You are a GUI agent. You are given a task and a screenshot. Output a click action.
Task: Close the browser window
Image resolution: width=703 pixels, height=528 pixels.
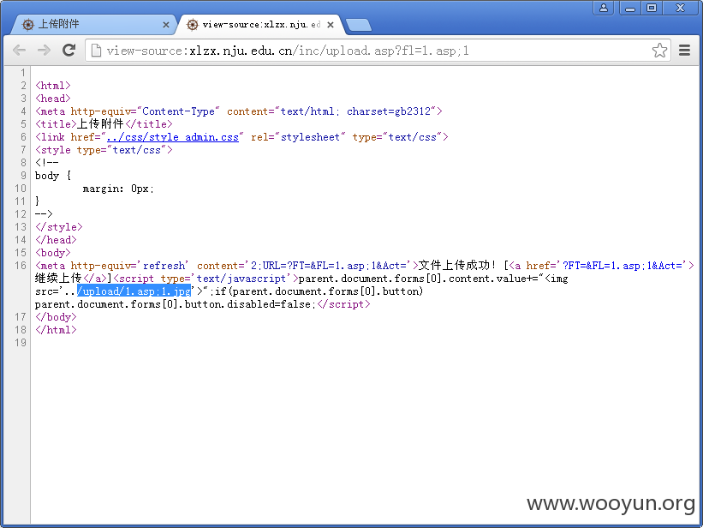point(680,8)
